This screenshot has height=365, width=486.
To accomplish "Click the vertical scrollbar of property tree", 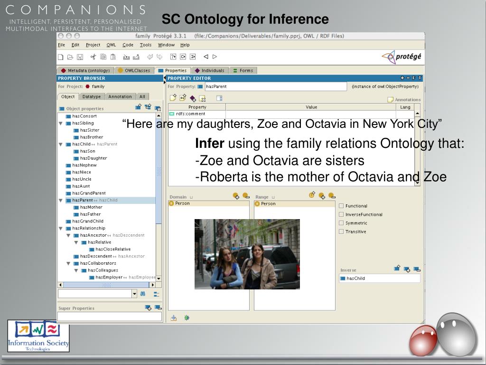I will 159,171.
